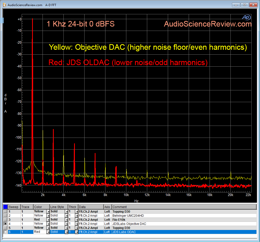Enable sweep 1 Topping D30 trace checkbox
Viewport: 260px width, 242px height.
click(5, 211)
